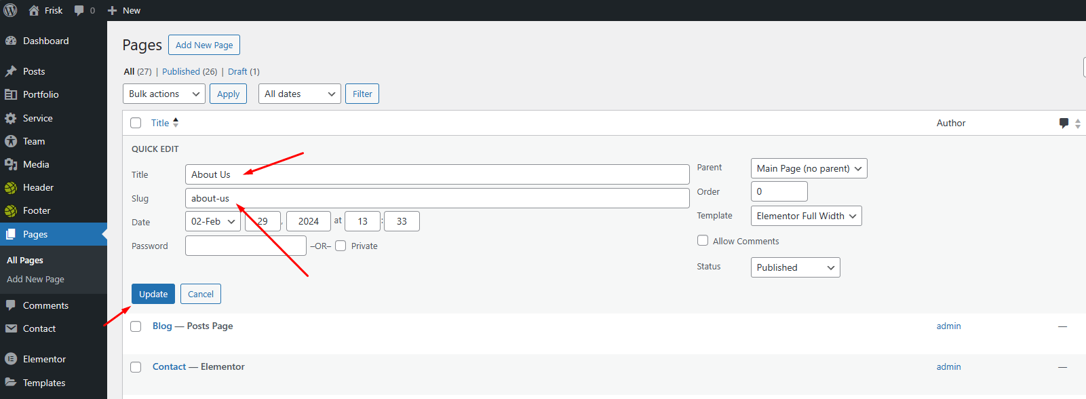Image resolution: width=1086 pixels, height=399 pixels.
Task: Click the Posts pin icon in sidebar
Action: pyautogui.click(x=11, y=71)
